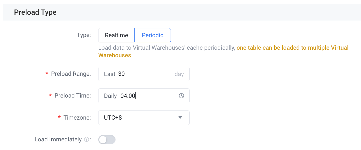Click the 'Daily' prefix in Preload Time
Screen dimensions: 361x150
click(x=110, y=96)
